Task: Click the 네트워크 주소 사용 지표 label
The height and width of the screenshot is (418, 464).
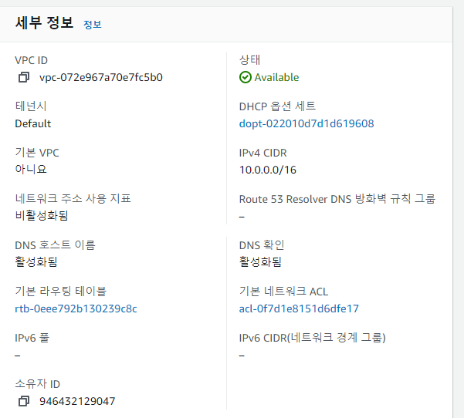Action: pos(73,198)
